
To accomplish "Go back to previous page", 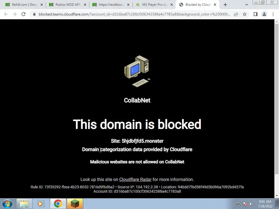I will coord(6,14).
